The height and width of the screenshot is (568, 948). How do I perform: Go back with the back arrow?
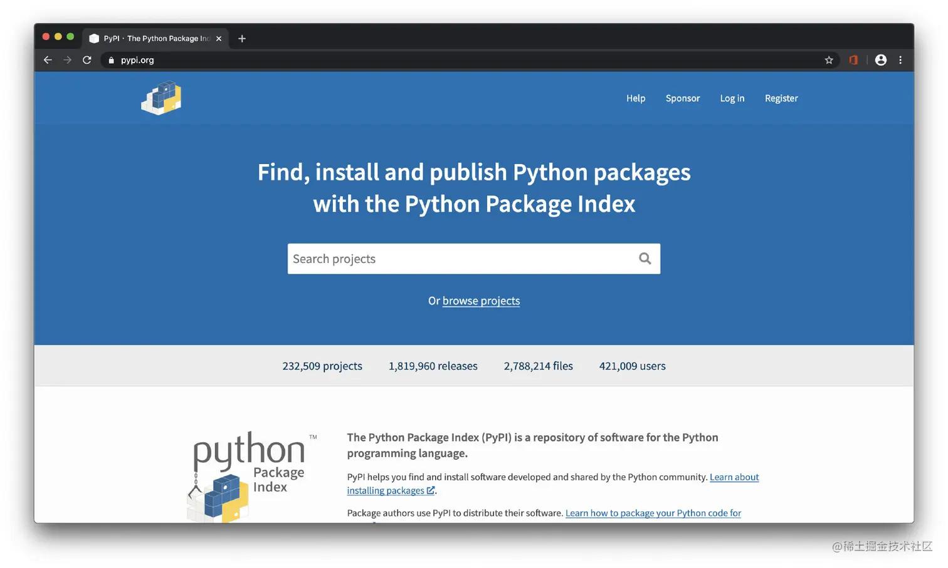48,60
